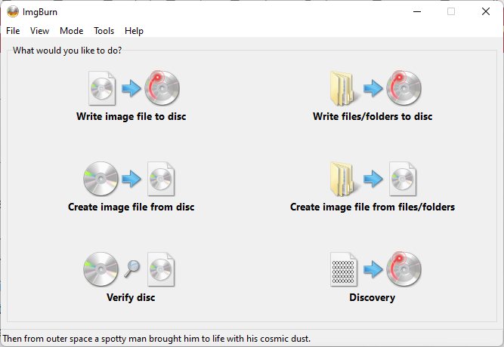Open the File menu

[13, 31]
